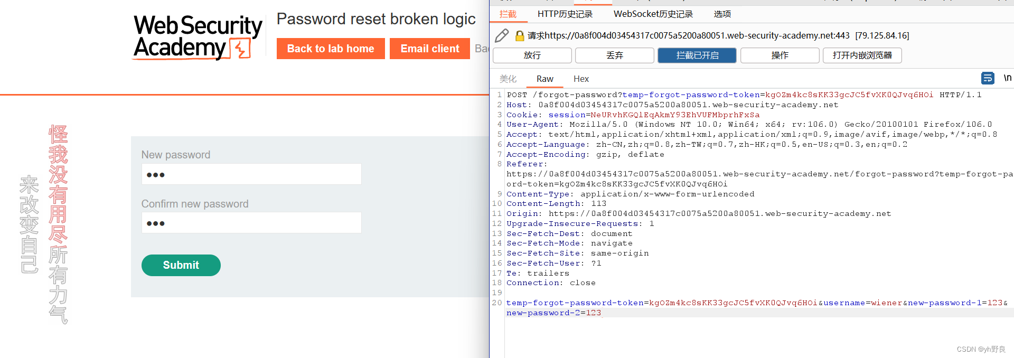Viewport: 1014px width, 358px height.
Task: Select the 美化 pretty view tab
Action: point(508,79)
